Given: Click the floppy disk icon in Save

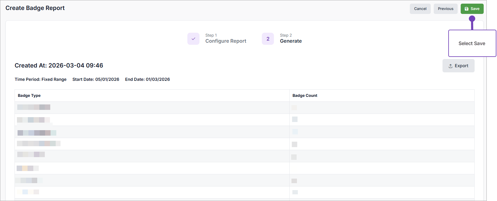Looking at the screenshot, I should click(x=466, y=9).
